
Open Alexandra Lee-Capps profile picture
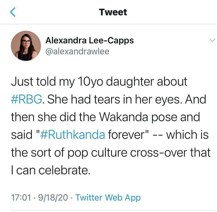26,46
